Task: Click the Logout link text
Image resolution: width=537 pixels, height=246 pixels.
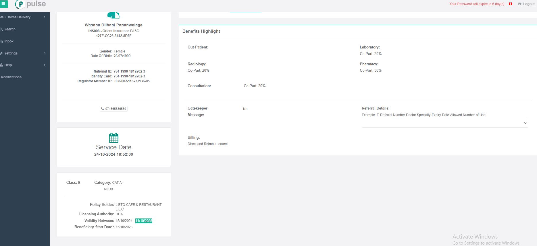Action: (529, 4)
